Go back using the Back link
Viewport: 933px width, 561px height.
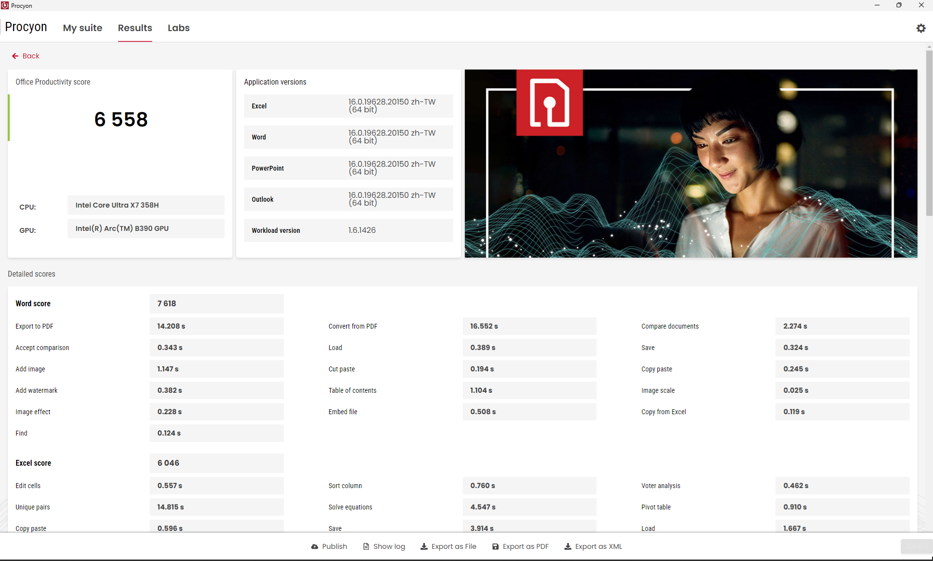31,56
